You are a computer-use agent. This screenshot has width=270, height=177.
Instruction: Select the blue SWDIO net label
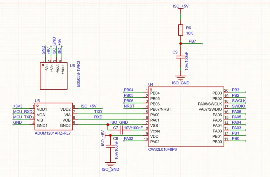click(x=238, y=106)
